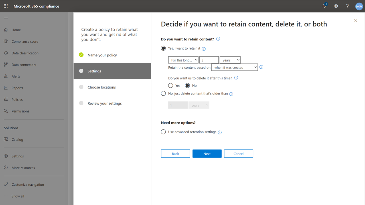Select Use advanced retention settings

click(163, 132)
